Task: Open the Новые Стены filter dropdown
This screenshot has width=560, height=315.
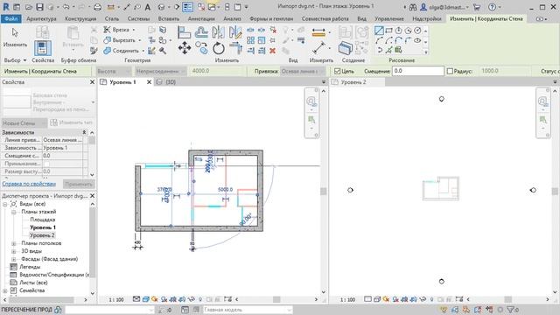Action: pyautogui.click(x=24, y=122)
